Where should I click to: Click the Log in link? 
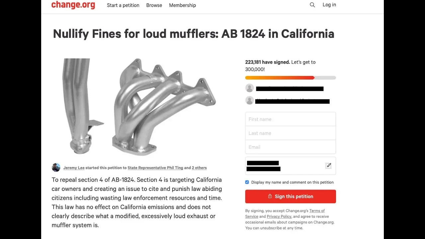pos(329,5)
